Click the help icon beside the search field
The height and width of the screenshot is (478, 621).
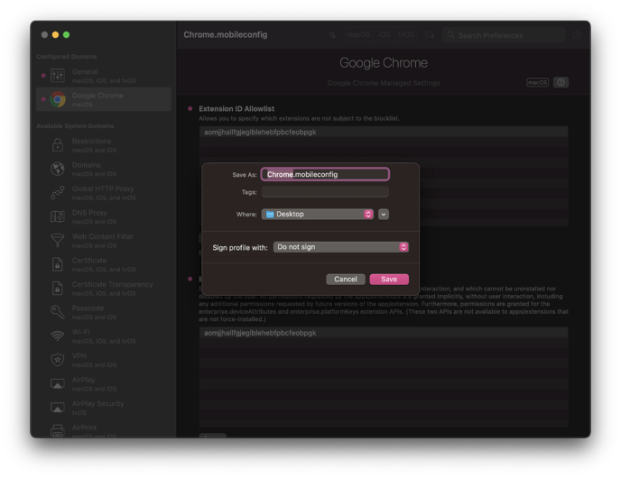coord(577,35)
